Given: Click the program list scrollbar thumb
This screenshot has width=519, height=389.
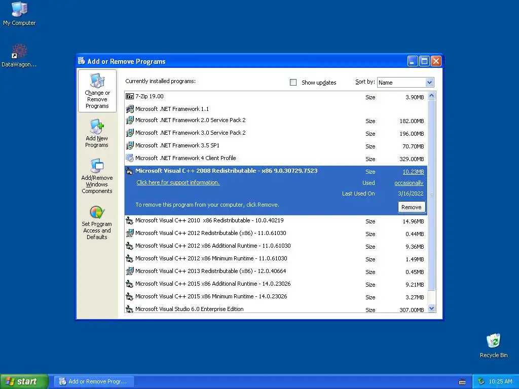Looking at the screenshot, I should pyautogui.click(x=431, y=195).
